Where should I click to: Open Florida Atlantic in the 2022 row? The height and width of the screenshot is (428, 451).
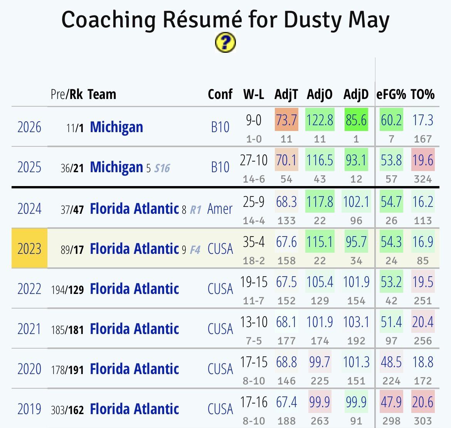(134, 289)
